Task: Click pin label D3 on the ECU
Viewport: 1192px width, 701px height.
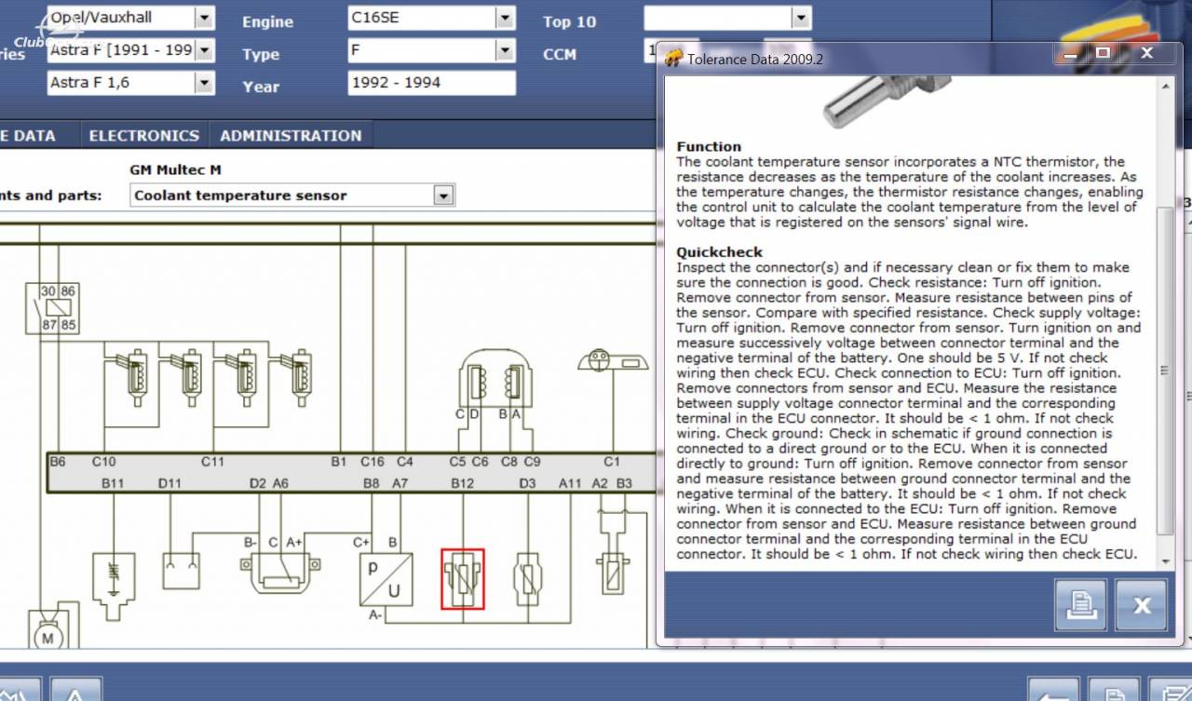Action: [x=527, y=483]
